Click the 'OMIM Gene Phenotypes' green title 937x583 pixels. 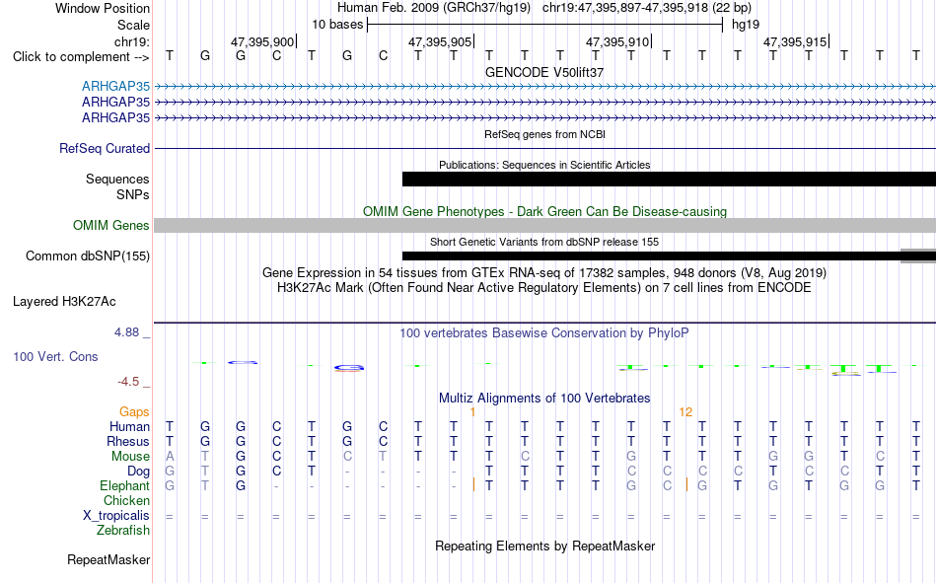(544, 212)
